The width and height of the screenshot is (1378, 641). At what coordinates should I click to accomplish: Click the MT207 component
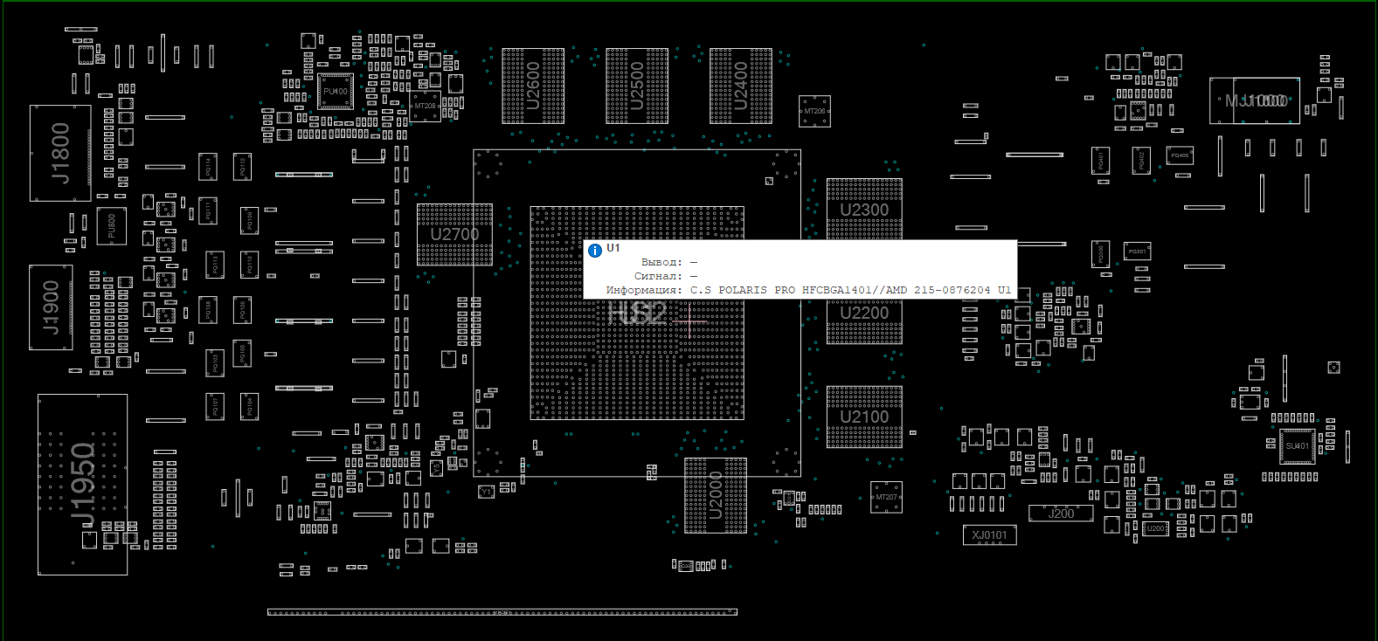click(x=886, y=497)
